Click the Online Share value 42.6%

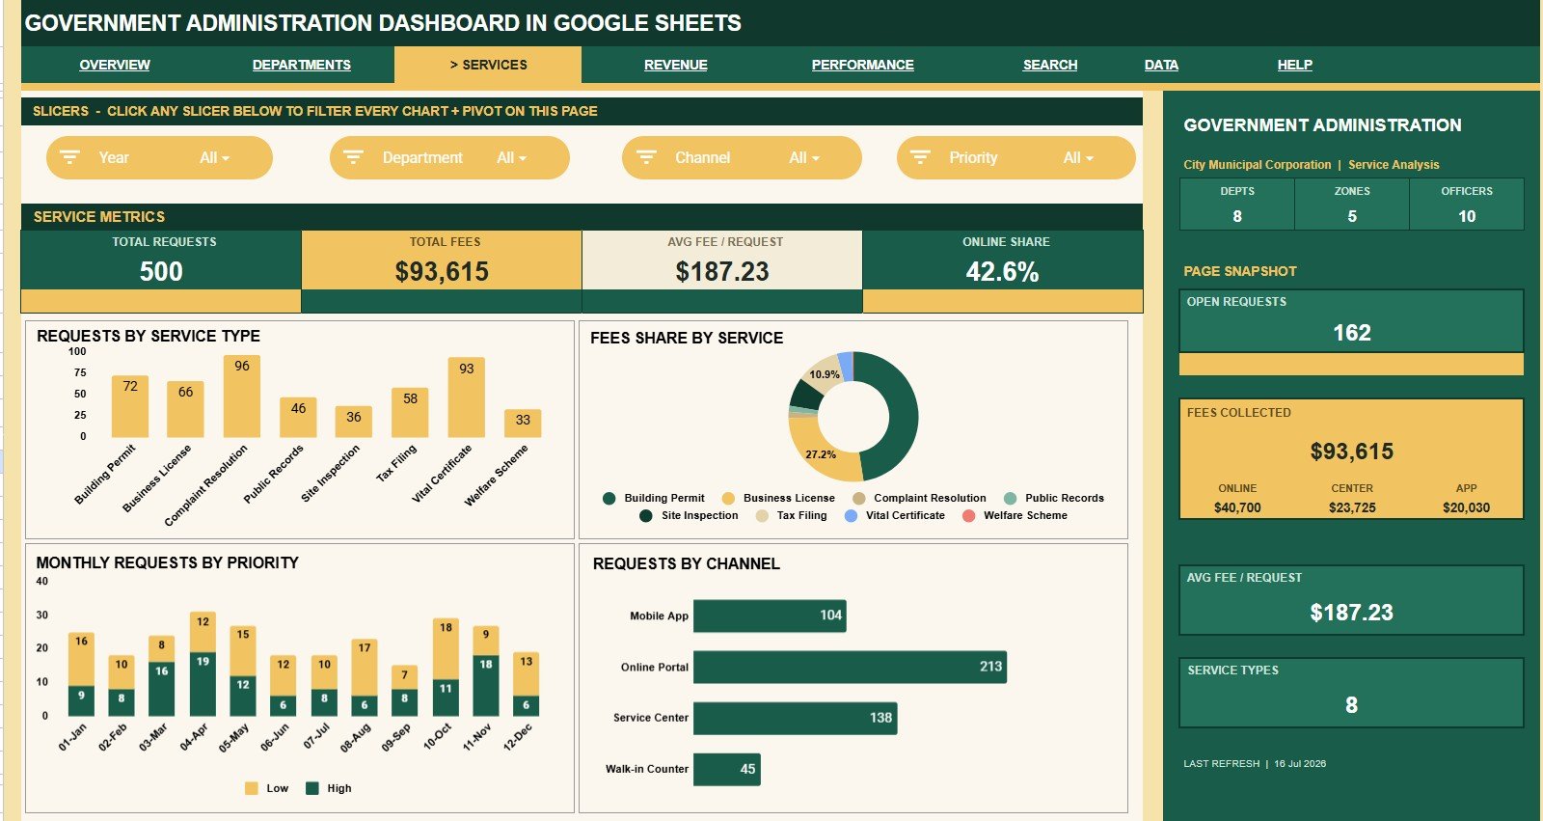[1003, 271]
